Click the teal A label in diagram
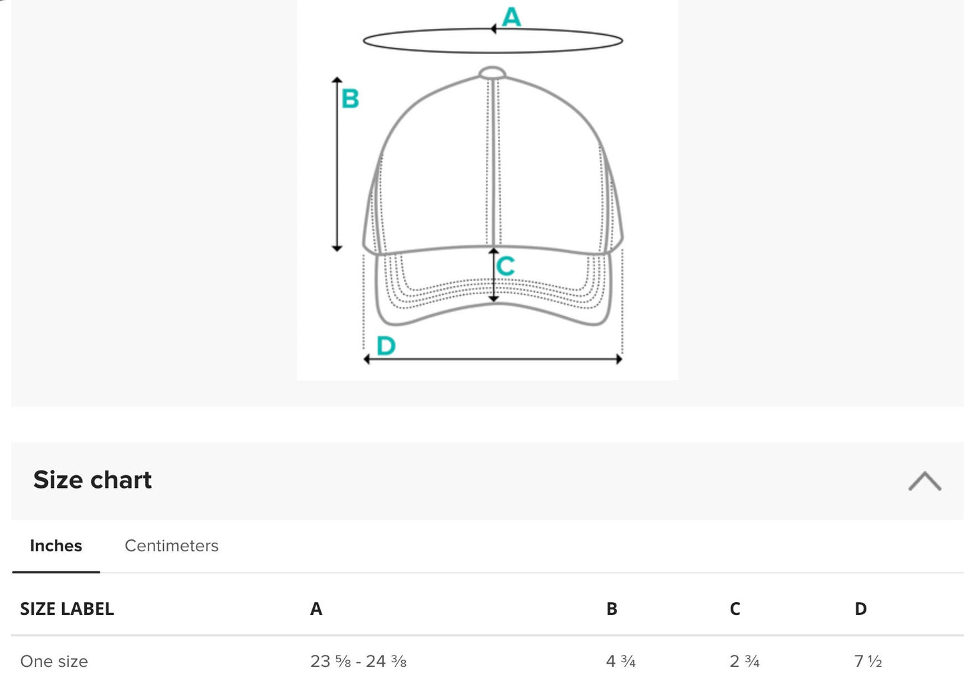This screenshot has height=683, width=966. 511,17
